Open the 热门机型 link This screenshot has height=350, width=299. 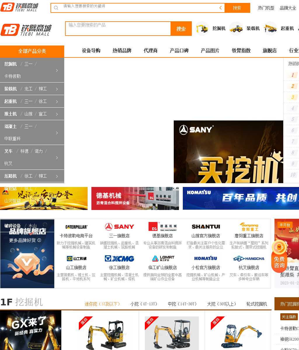tap(266, 8)
